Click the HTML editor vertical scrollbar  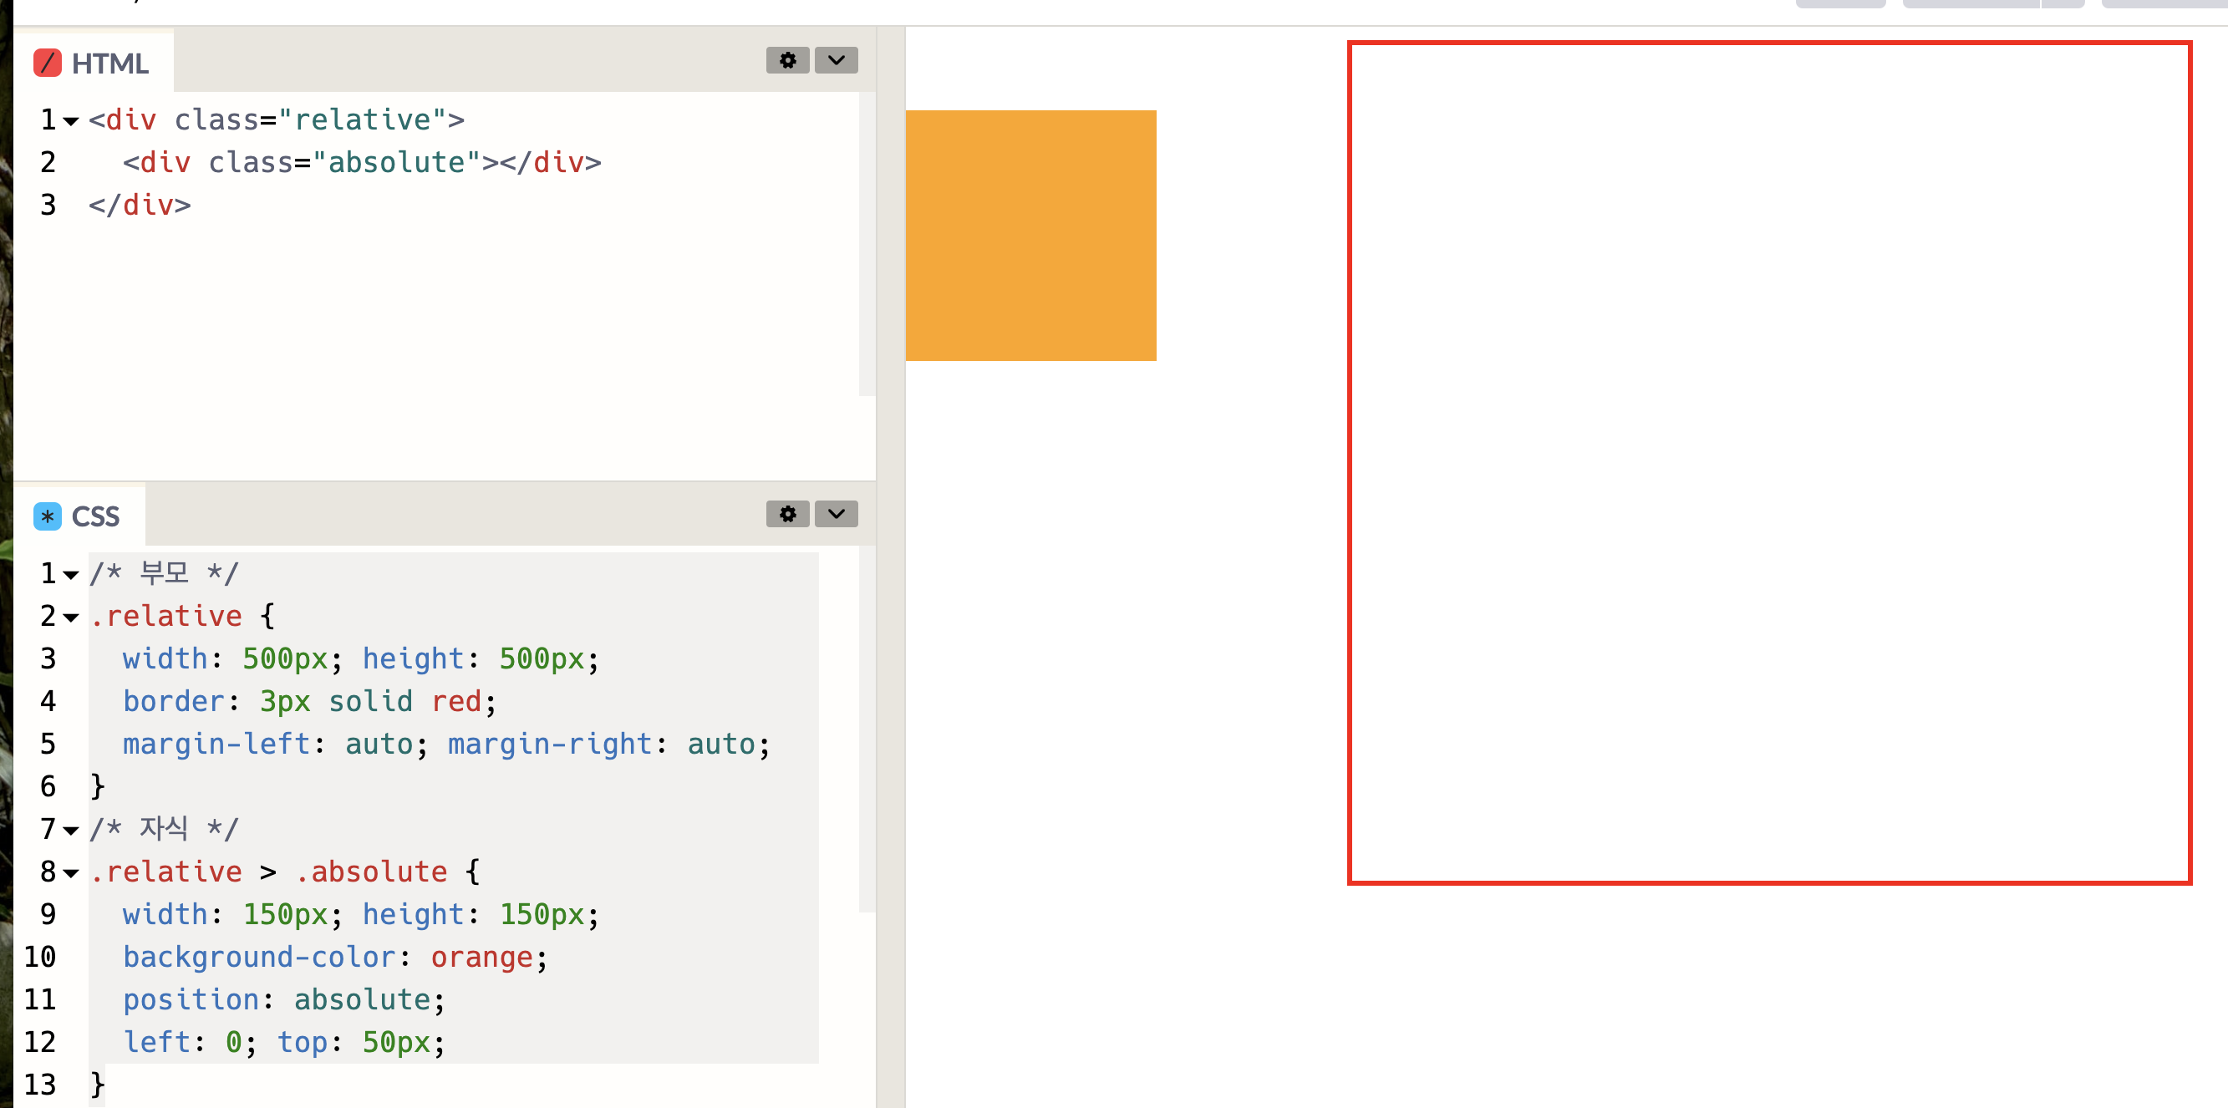(x=867, y=242)
